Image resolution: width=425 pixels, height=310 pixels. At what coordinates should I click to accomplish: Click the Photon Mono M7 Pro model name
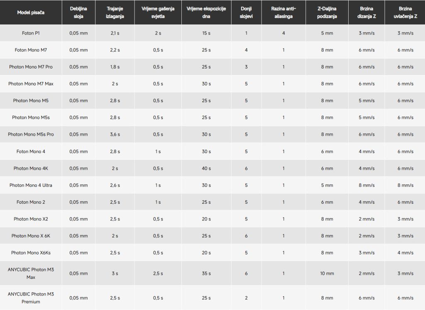point(31,67)
